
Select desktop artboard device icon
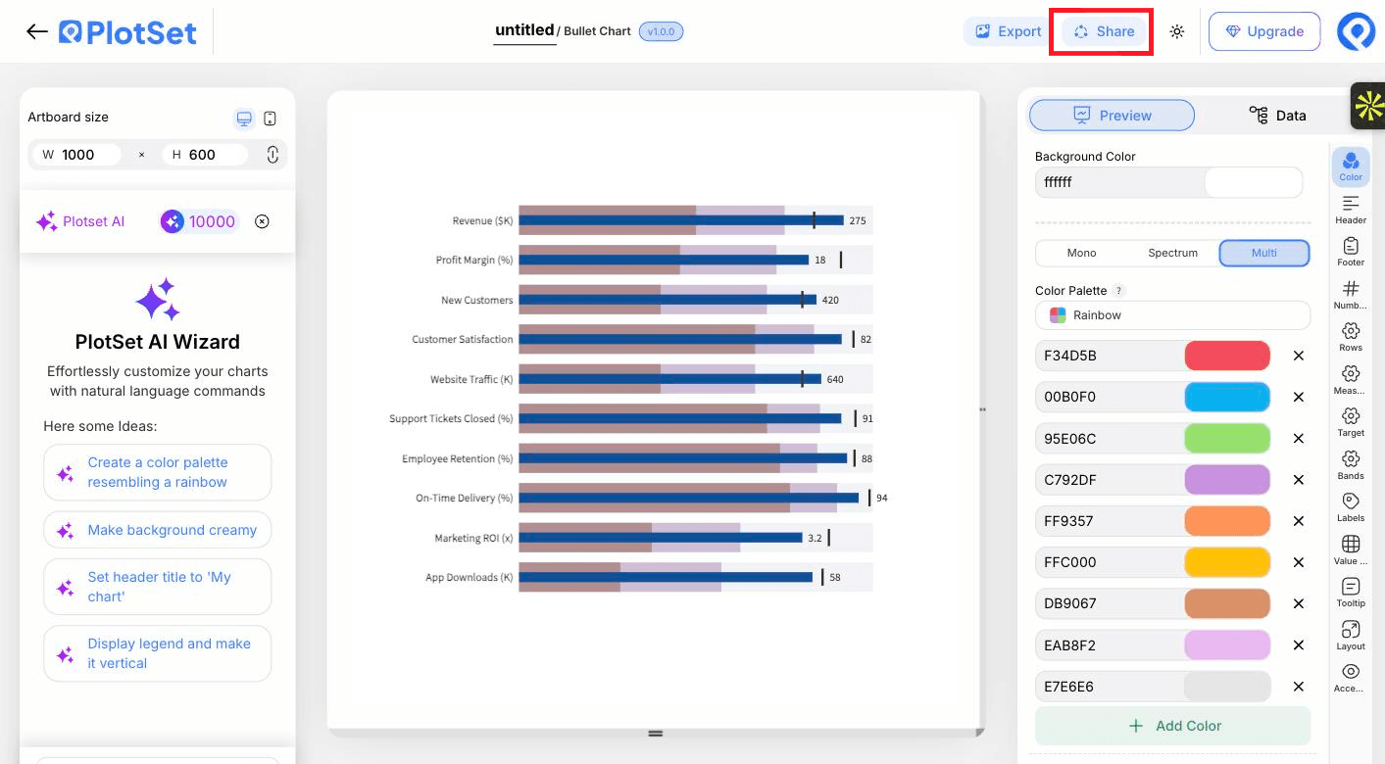[x=244, y=119]
